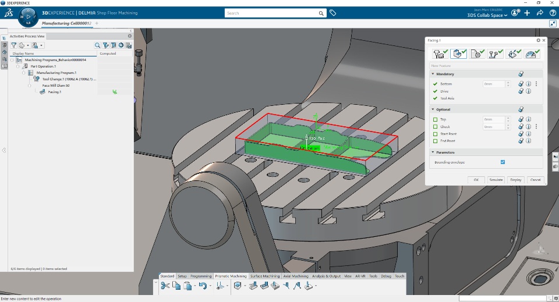Click the Bottom offset value field
Viewport: 559px width, 302px height.
(x=494, y=84)
